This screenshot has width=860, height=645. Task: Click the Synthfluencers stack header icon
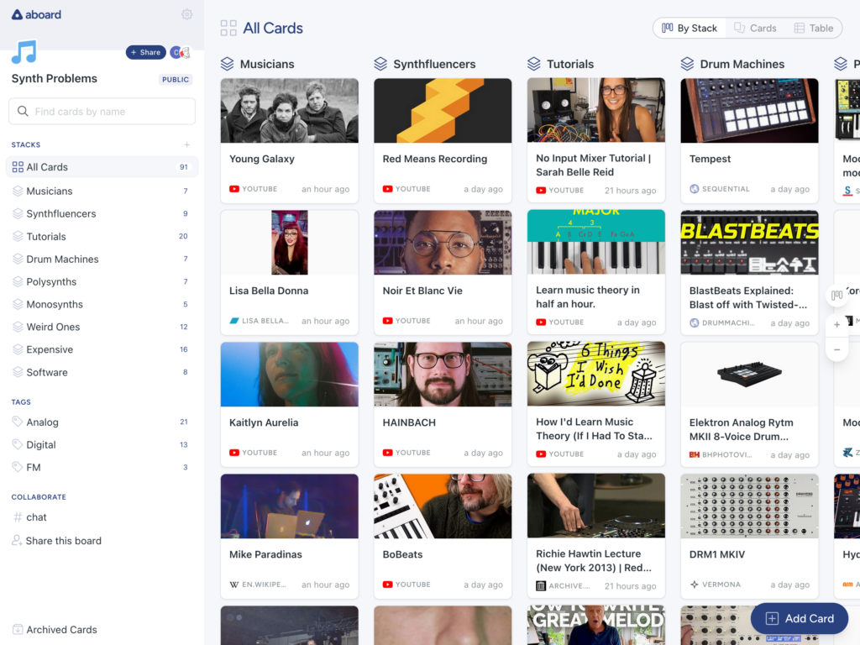pyautogui.click(x=380, y=64)
